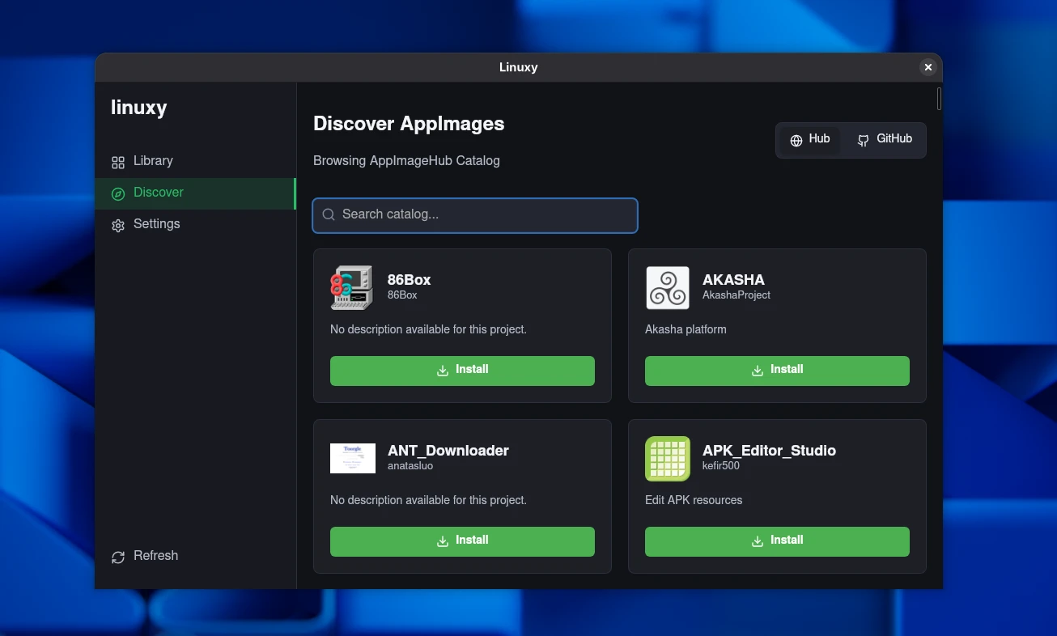Viewport: 1057px width, 636px height.
Task: Go to the Settings page
Action: [156, 224]
